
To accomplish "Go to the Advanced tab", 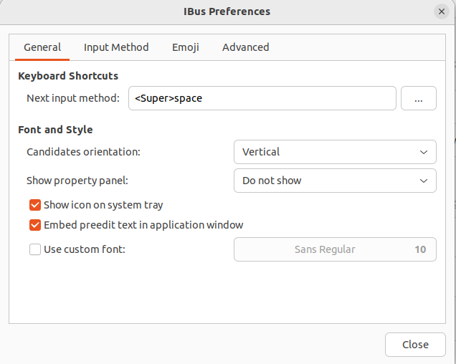I will 245,47.
